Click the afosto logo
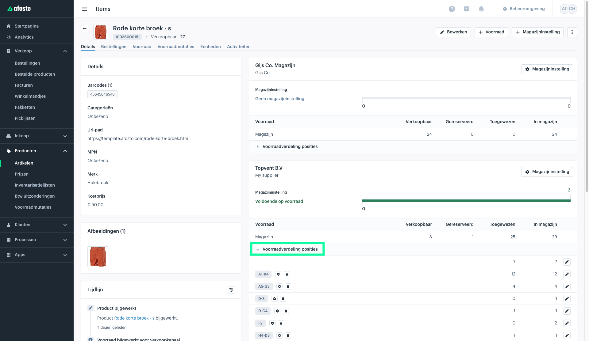This screenshot has width=589, height=341. [x=19, y=9]
